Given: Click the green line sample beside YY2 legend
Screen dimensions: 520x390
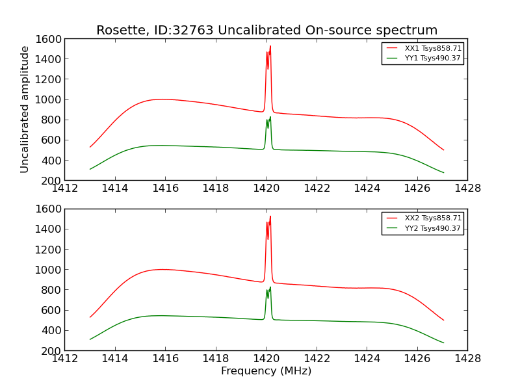Looking at the screenshot, I should [x=392, y=228].
